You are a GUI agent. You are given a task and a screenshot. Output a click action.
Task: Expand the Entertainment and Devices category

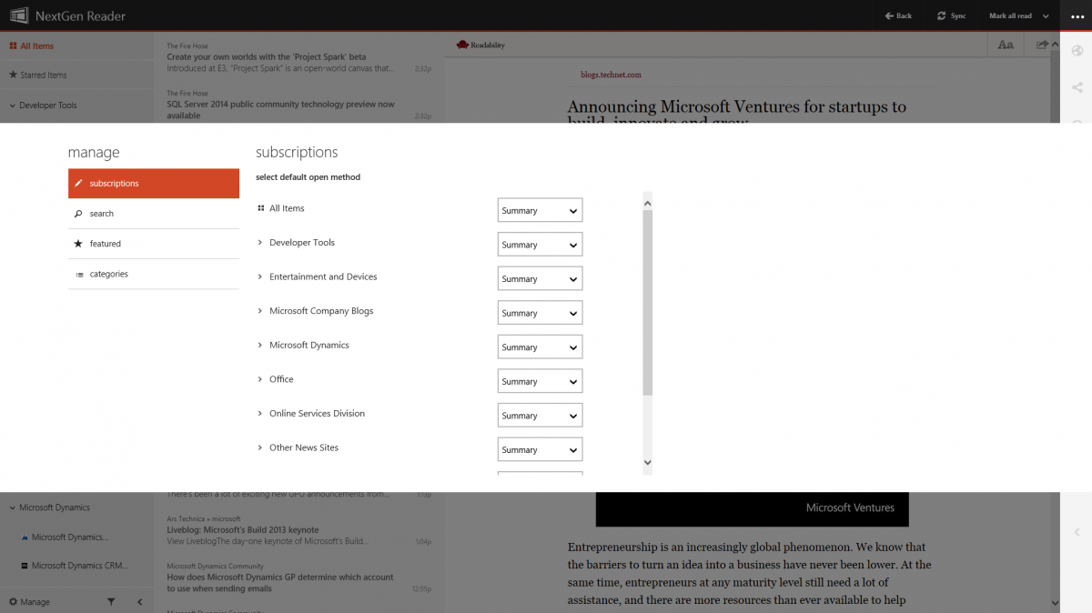(259, 276)
